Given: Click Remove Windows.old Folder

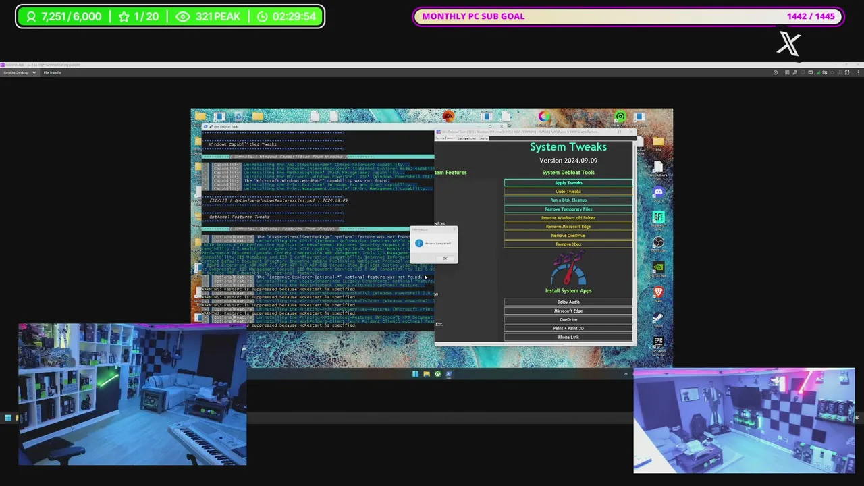Looking at the screenshot, I should (568, 218).
